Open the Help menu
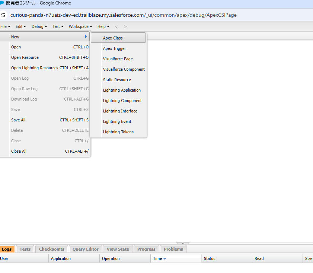Image resolution: width=313 pixels, height=273 pixels. tap(103, 26)
